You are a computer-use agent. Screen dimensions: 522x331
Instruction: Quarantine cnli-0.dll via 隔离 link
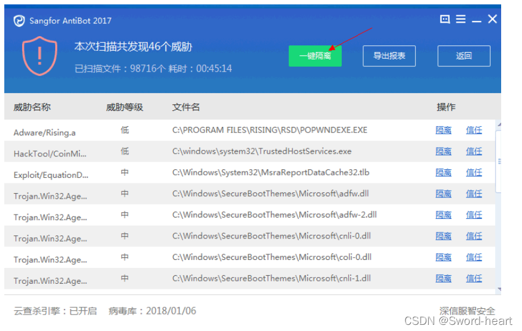443,236
